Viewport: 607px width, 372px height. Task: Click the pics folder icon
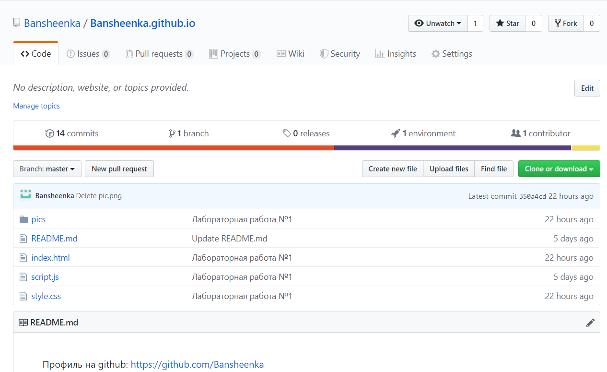(x=23, y=219)
